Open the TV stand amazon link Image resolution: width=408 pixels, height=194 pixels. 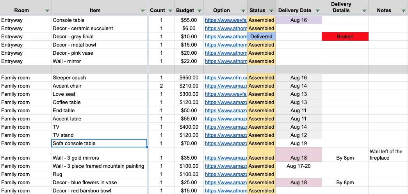pyautogui.click(x=226, y=135)
